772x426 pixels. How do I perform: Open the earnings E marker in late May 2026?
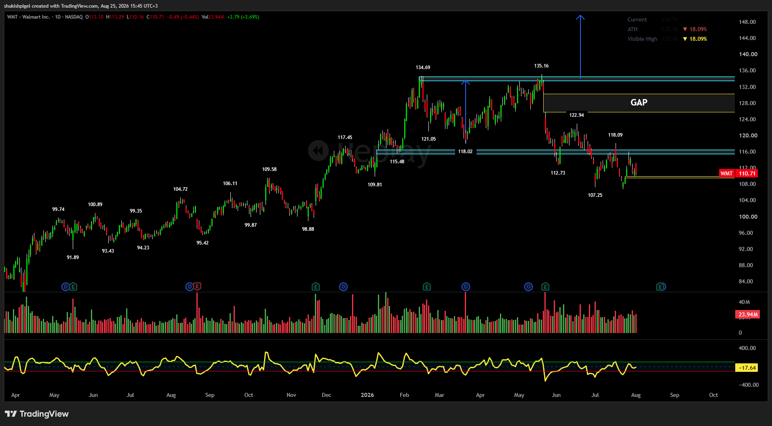(545, 287)
